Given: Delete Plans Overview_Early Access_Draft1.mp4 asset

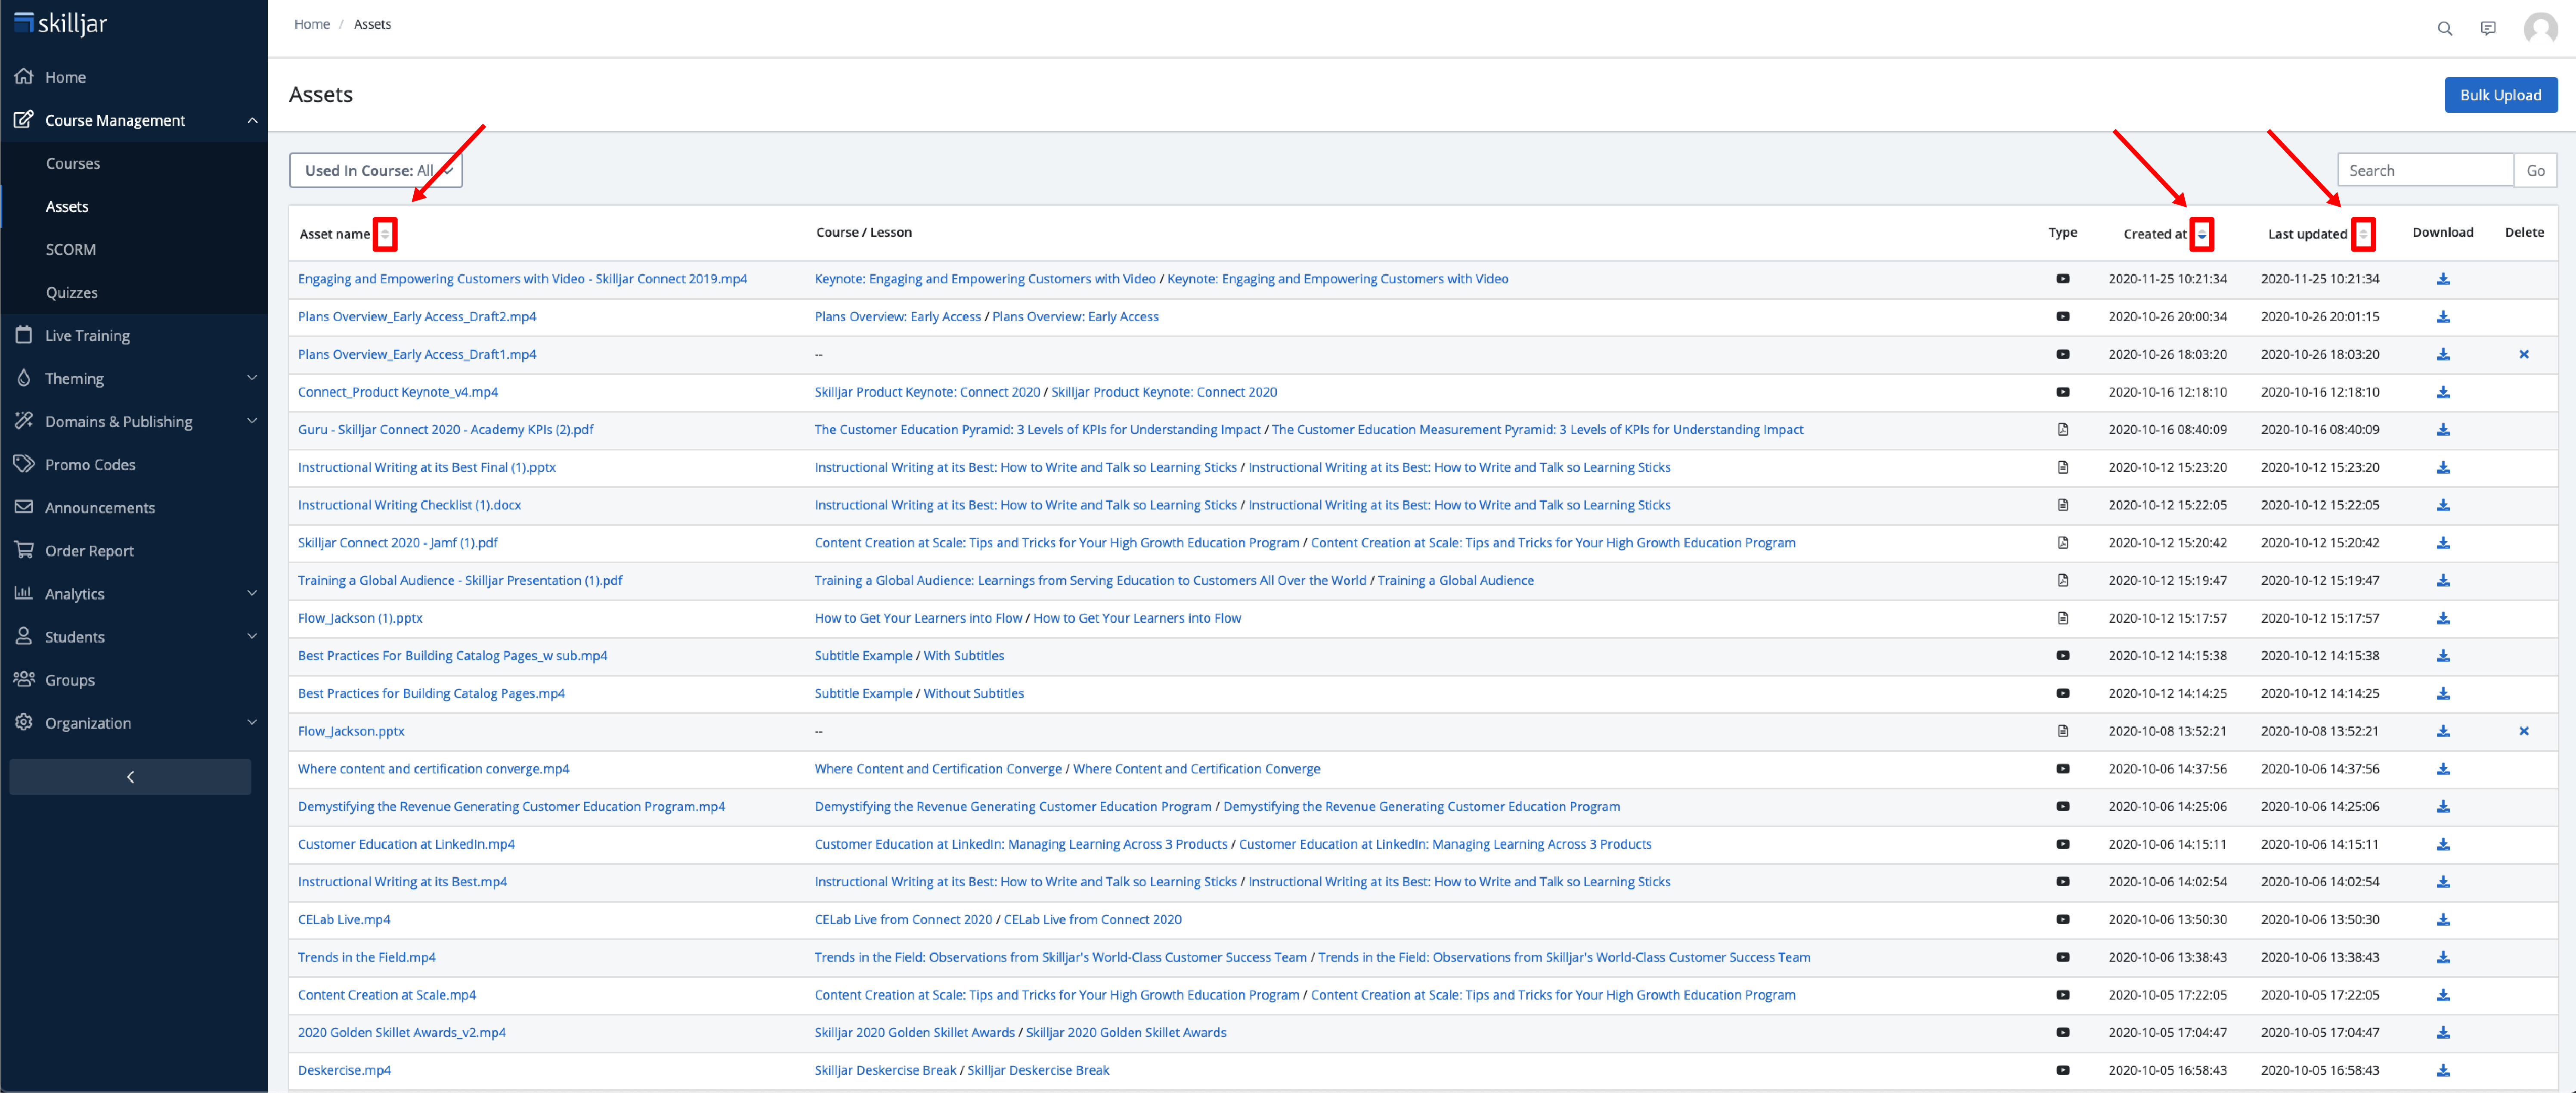Looking at the screenshot, I should tap(2523, 354).
